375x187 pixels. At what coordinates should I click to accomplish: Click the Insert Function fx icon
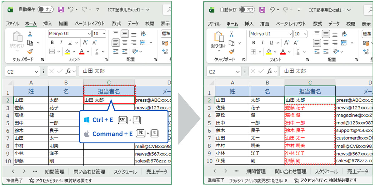point(68,71)
